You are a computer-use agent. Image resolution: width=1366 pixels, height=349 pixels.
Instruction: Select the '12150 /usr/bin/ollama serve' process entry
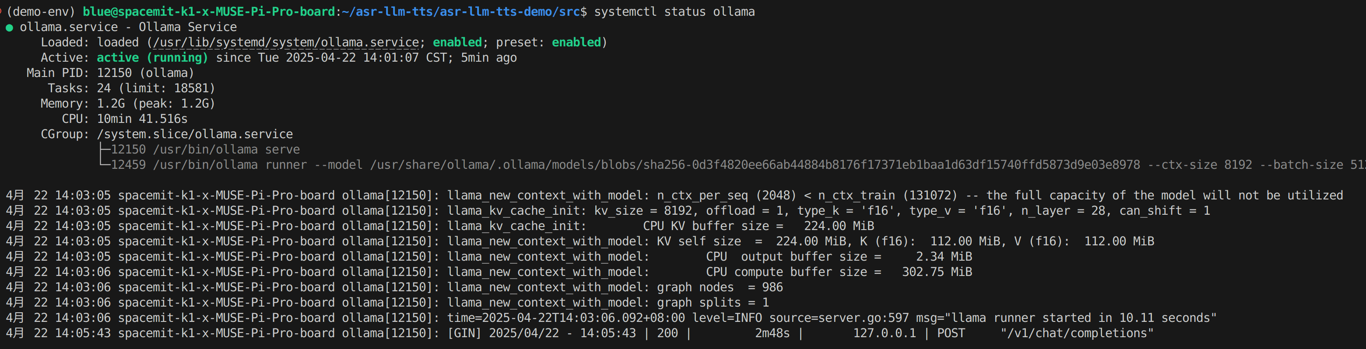[205, 150]
